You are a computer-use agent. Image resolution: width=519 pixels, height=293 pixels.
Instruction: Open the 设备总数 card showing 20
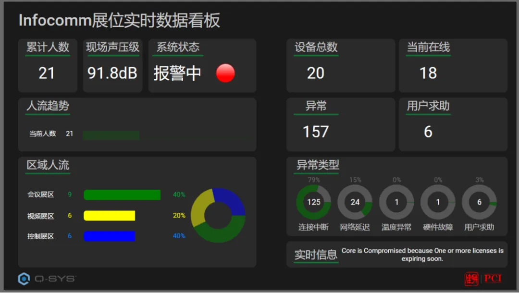[x=341, y=65]
